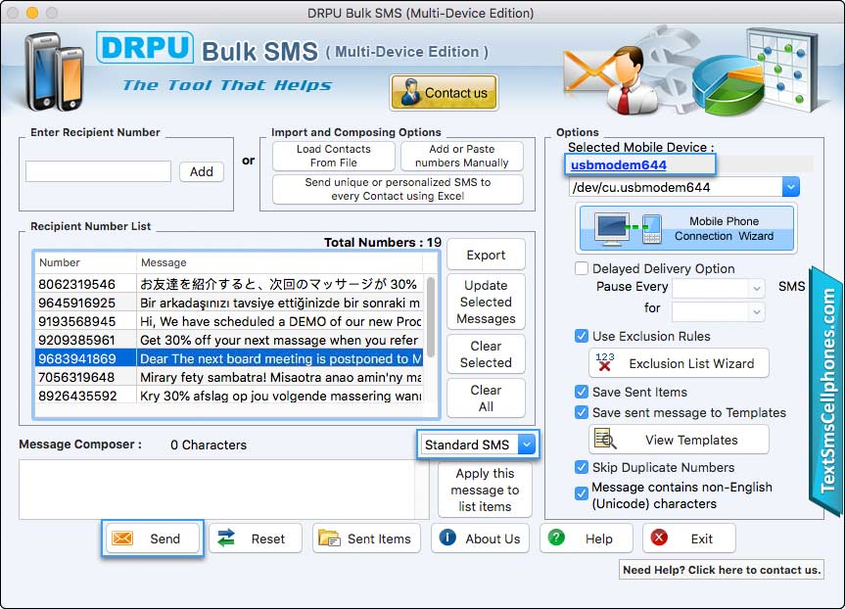
Task: Open the 'for' duration dropdown
Action: tap(757, 311)
